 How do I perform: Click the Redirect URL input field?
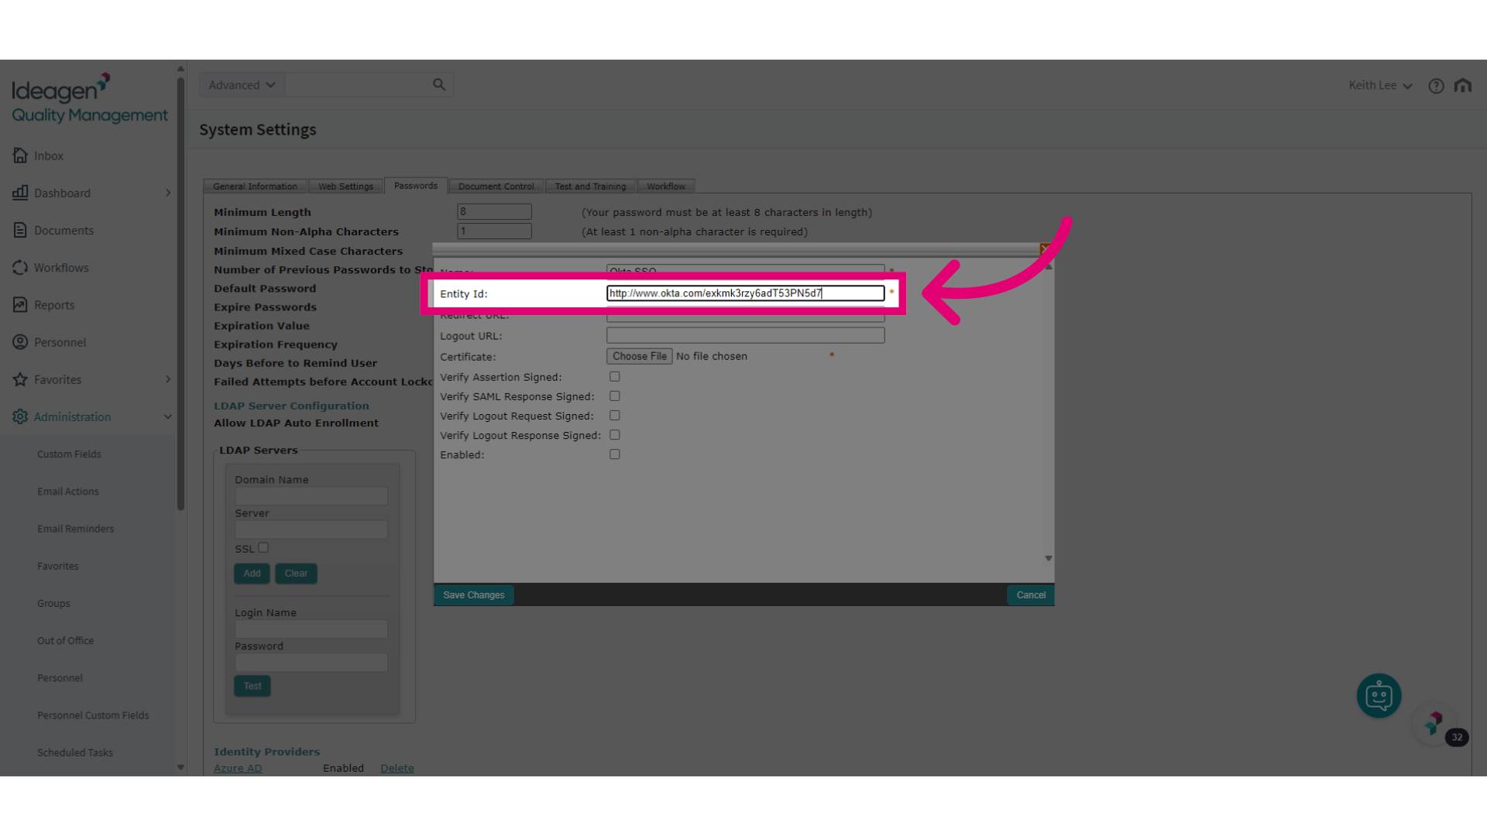click(745, 316)
